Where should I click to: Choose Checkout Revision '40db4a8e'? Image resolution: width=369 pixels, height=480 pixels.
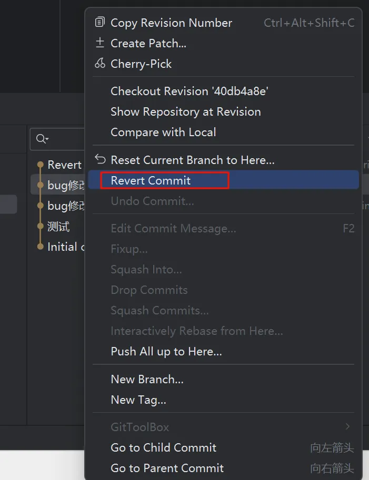click(190, 91)
